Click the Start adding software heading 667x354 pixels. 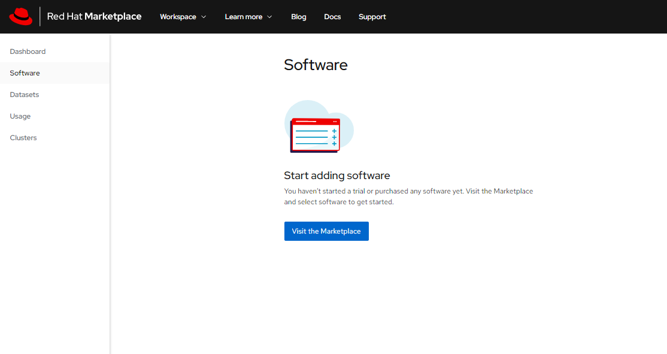pos(336,176)
